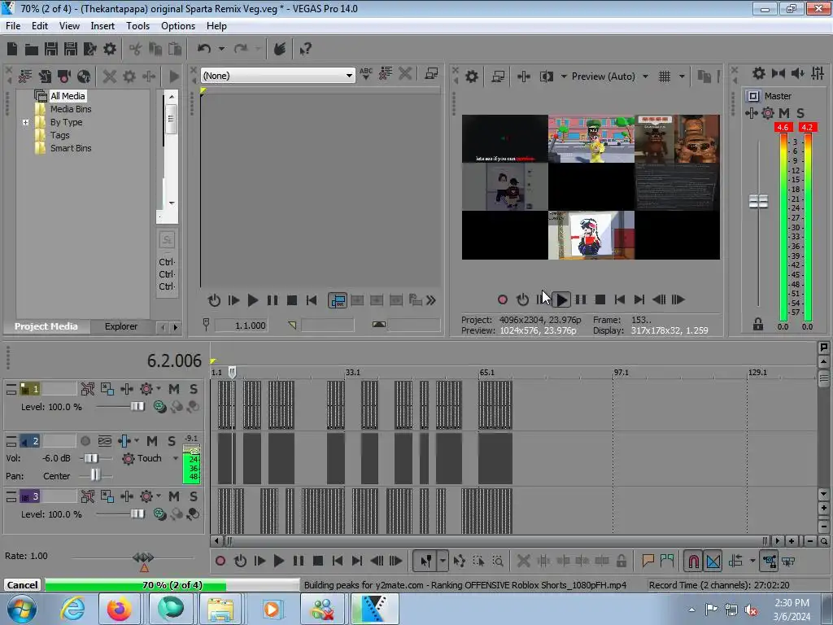
Task: Cancel the building peaks progress
Action: (22, 585)
